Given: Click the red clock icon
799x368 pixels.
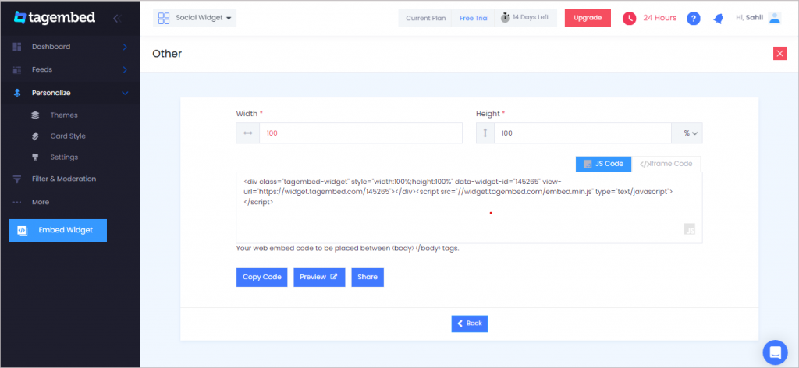Looking at the screenshot, I should click(630, 19).
